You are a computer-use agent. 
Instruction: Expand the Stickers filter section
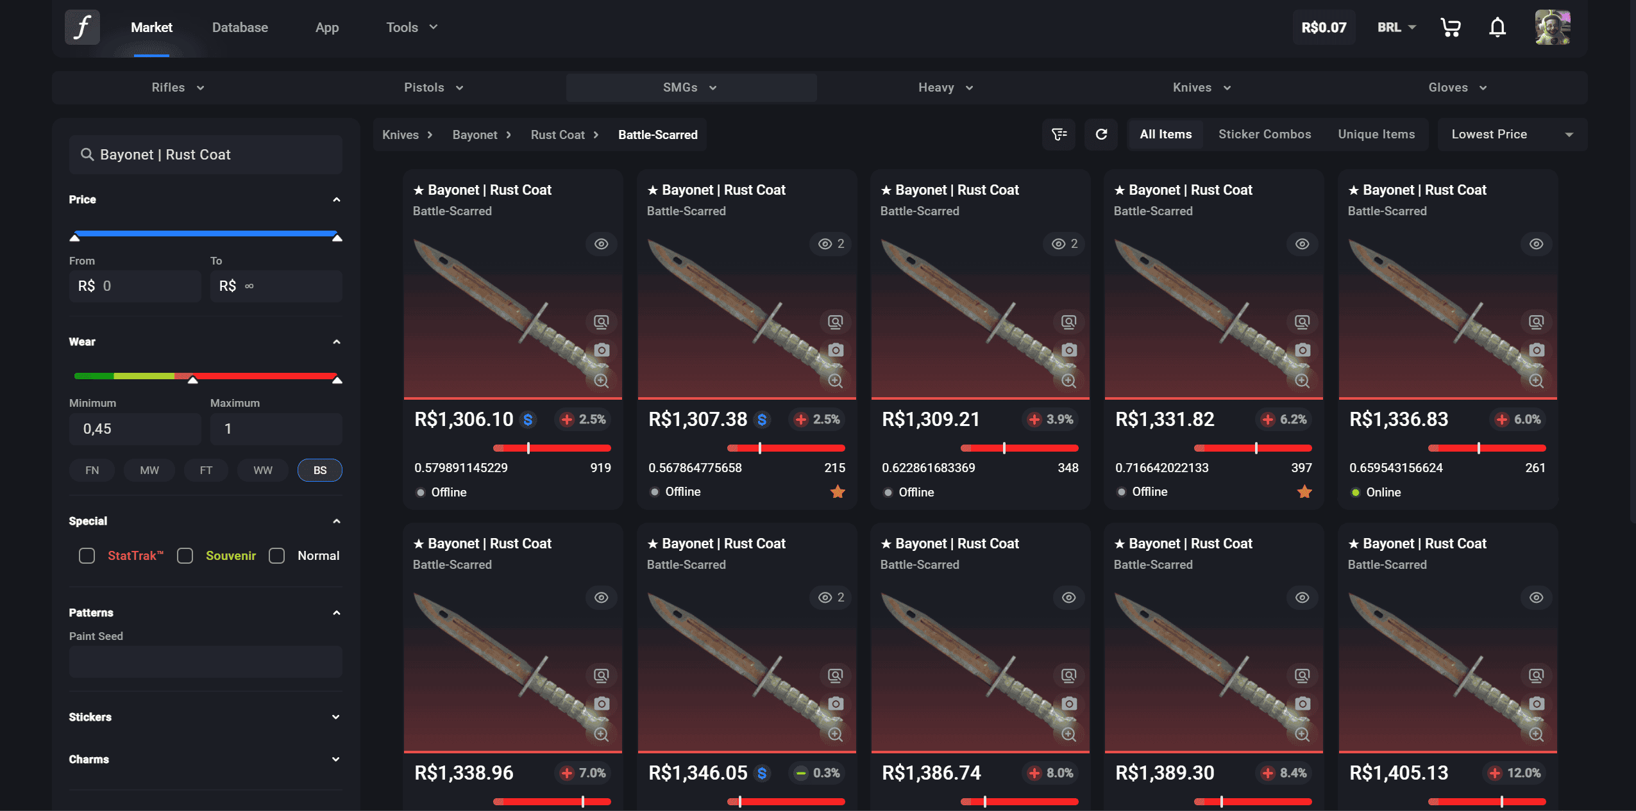(x=205, y=717)
